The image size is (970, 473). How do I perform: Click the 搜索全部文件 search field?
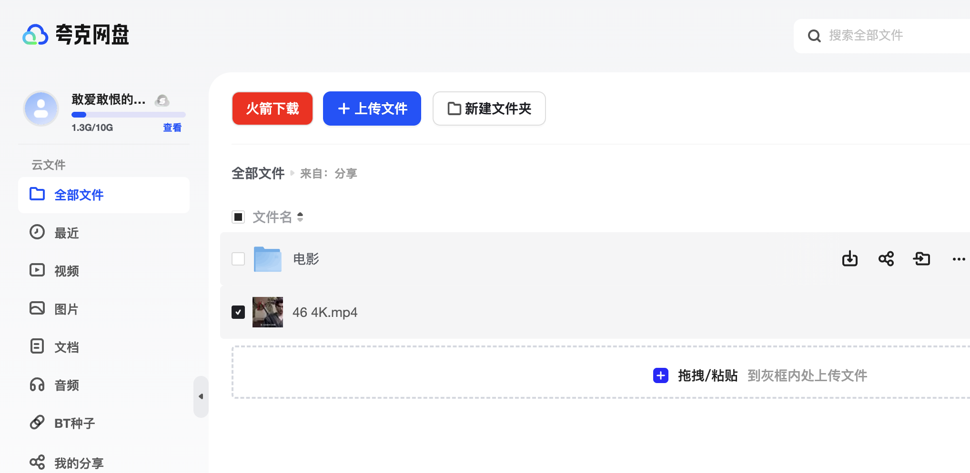886,36
